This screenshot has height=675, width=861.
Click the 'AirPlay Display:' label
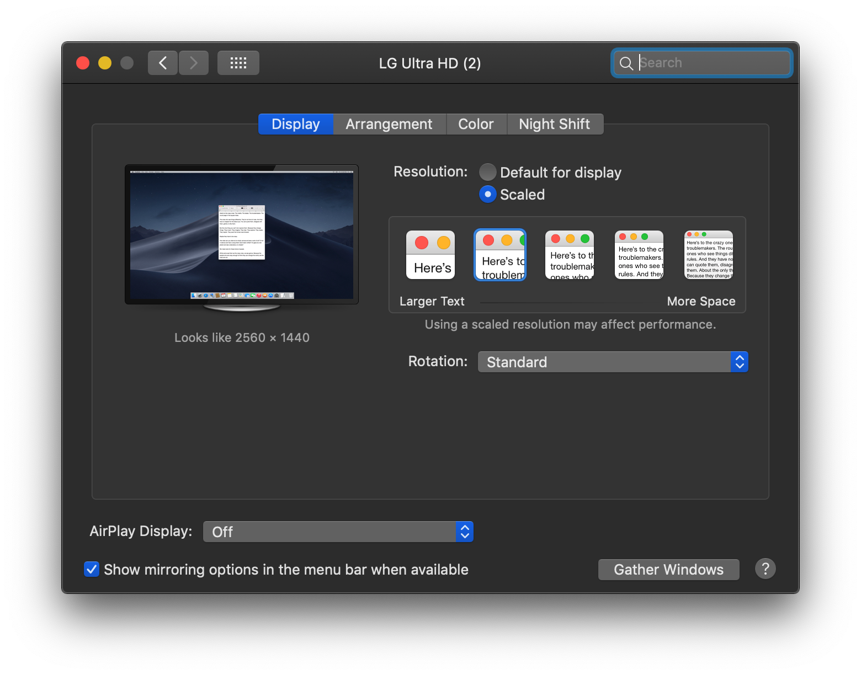click(x=141, y=531)
